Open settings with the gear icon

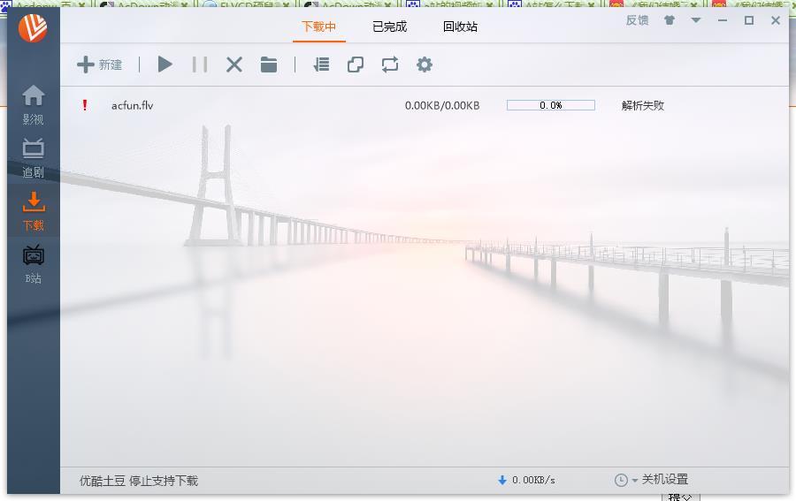coord(425,65)
